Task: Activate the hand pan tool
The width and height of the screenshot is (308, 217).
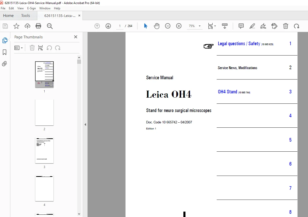Action: (157, 26)
